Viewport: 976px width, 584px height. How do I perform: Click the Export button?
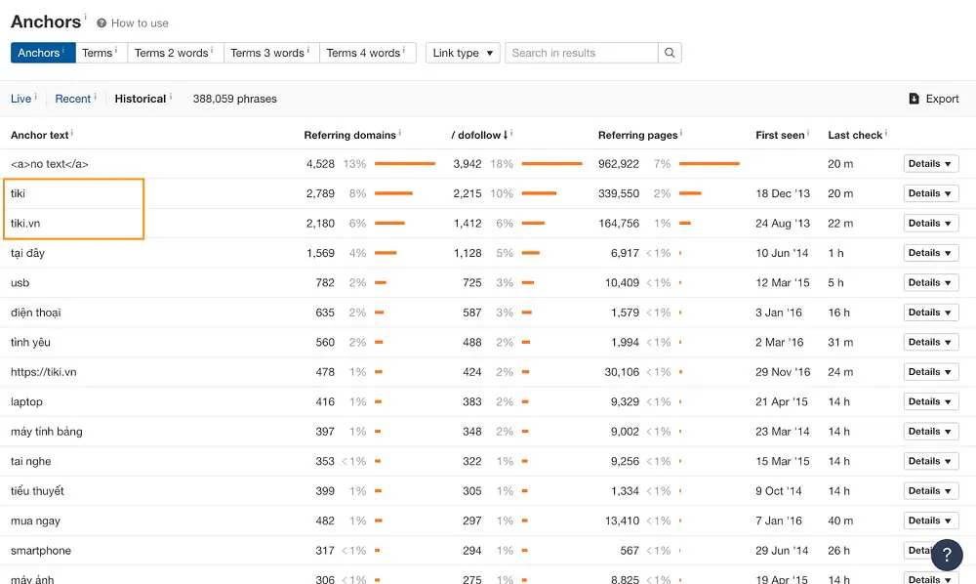[934, 99]
